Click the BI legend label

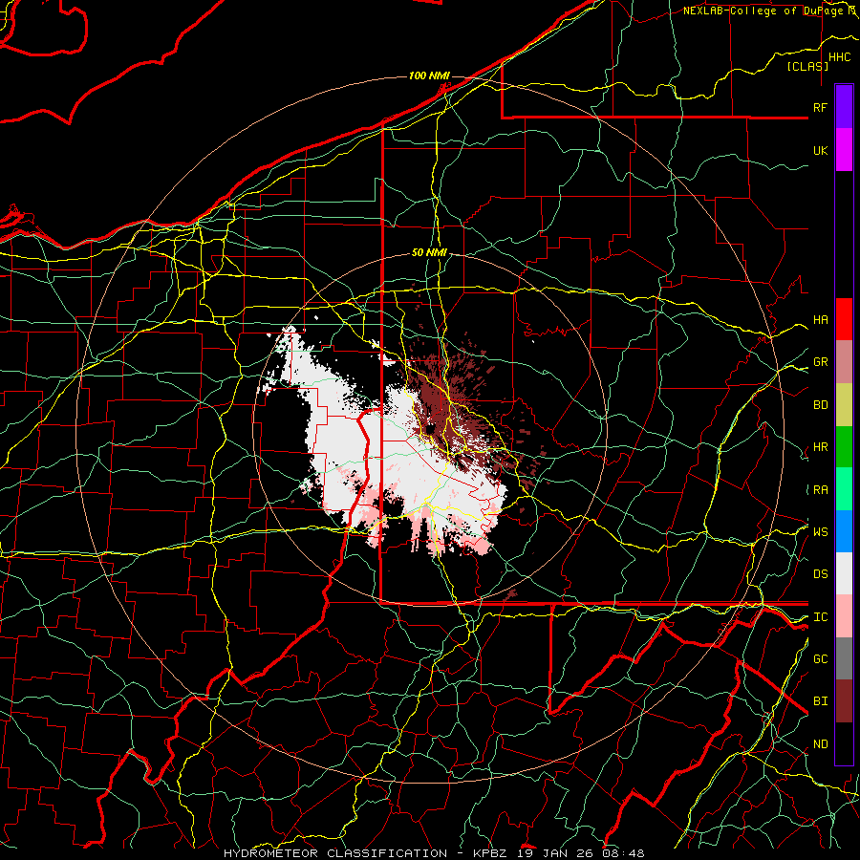click(x=820, y=701)
